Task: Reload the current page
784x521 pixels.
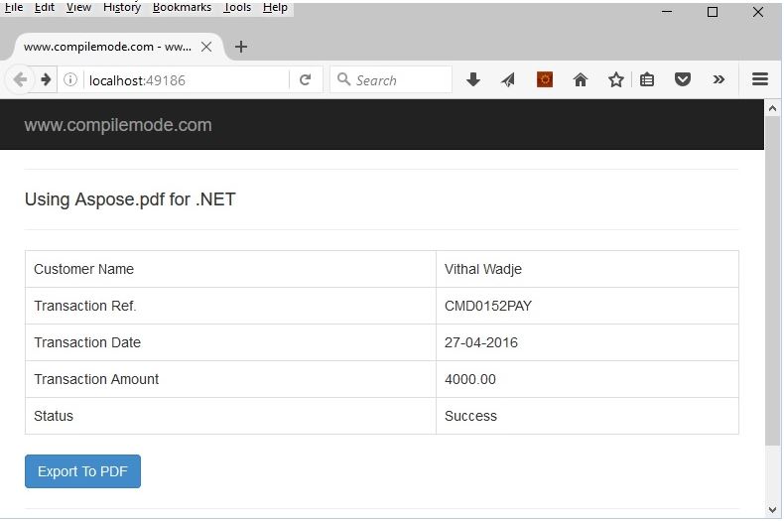Action: [305, 79]
